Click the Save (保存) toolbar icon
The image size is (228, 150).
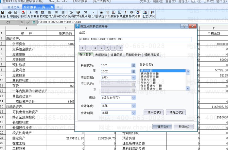point(3,14)
